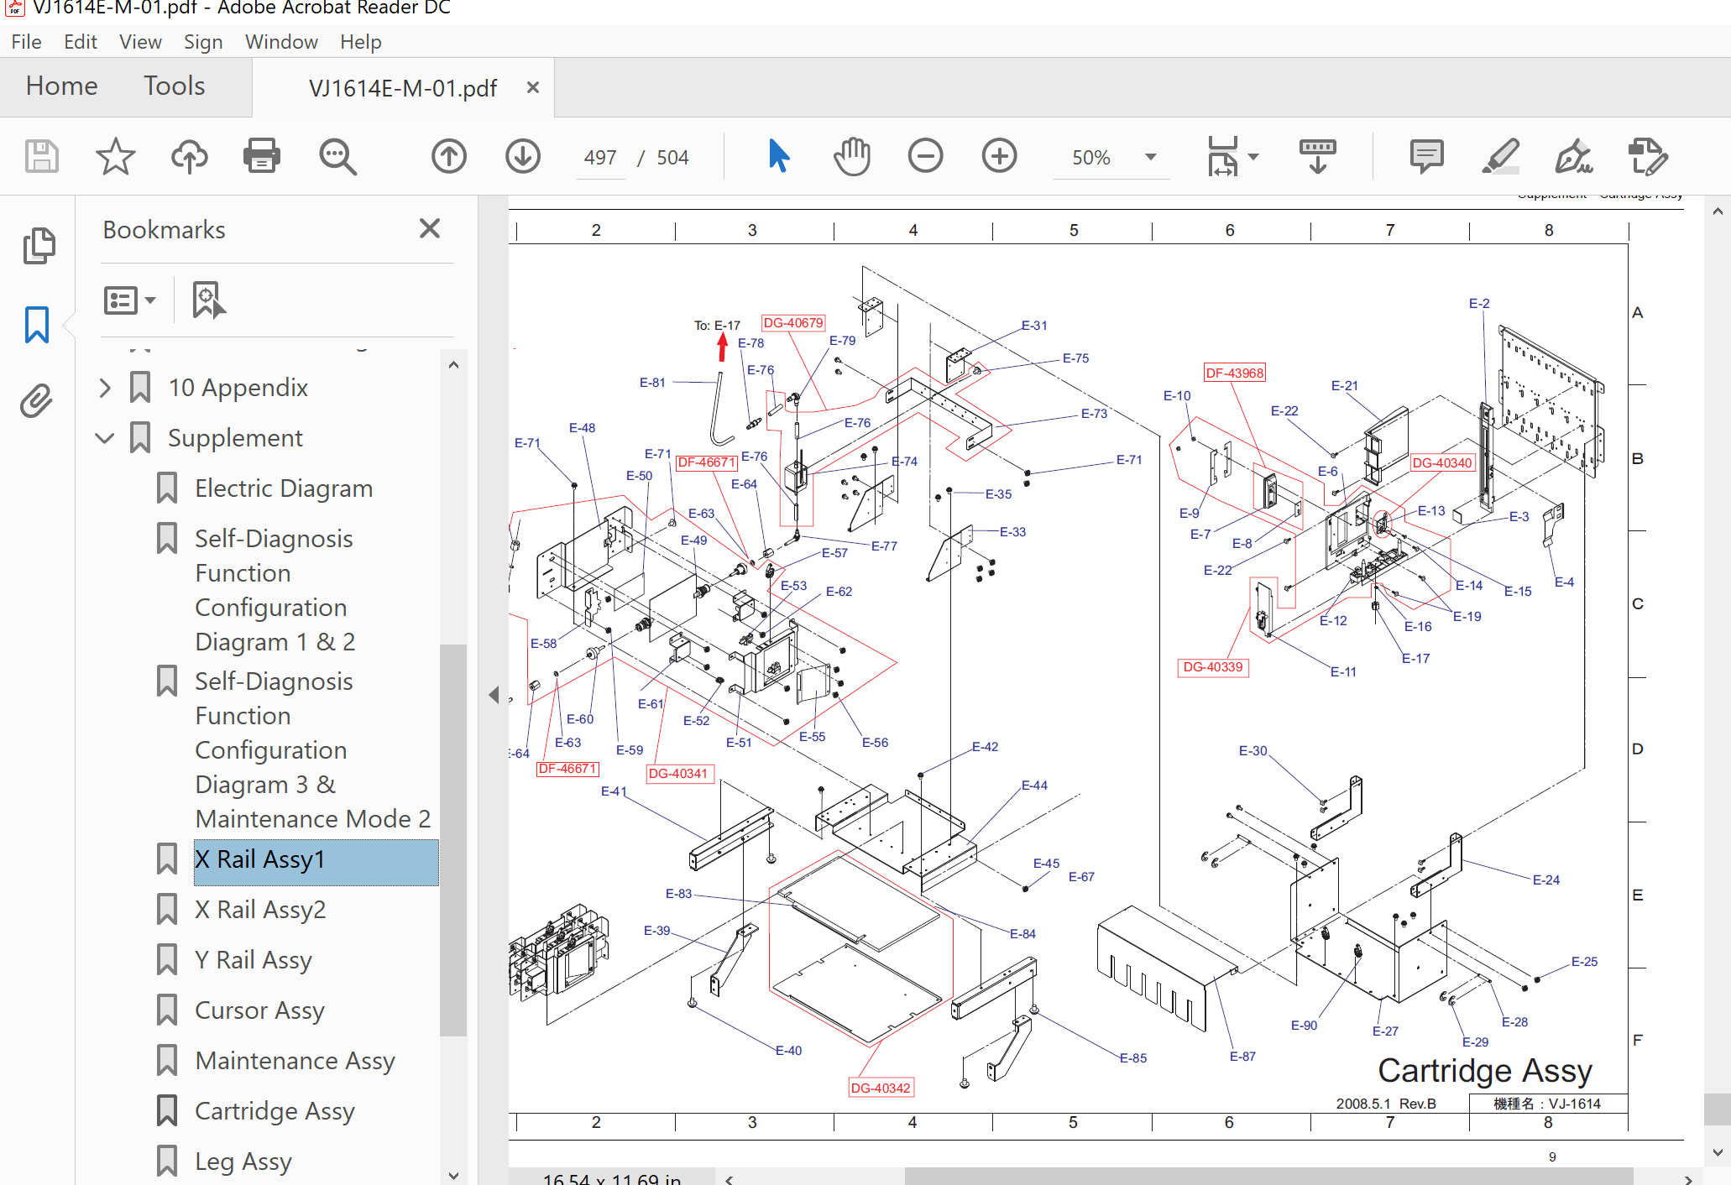Open fit page options dropdown arrow

[x=1253, y=157]
